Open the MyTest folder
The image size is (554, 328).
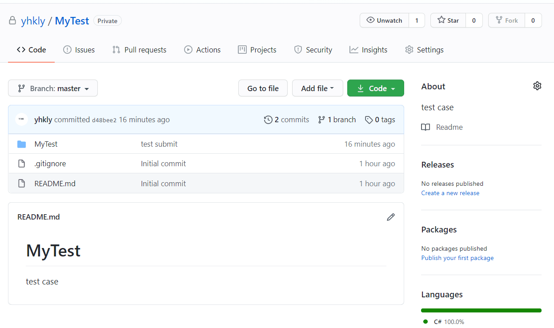coord(46,144)
